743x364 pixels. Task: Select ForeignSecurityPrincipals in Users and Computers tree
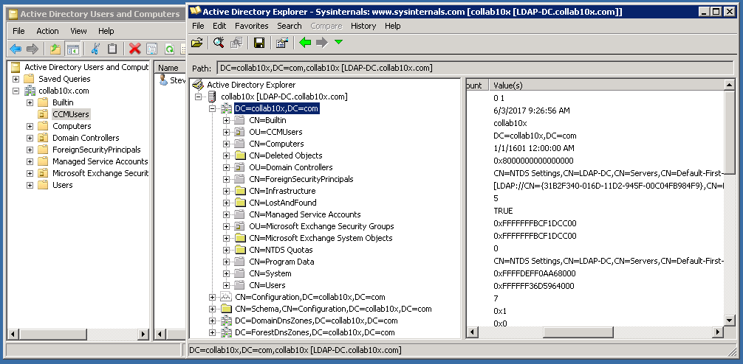[96, 150]
